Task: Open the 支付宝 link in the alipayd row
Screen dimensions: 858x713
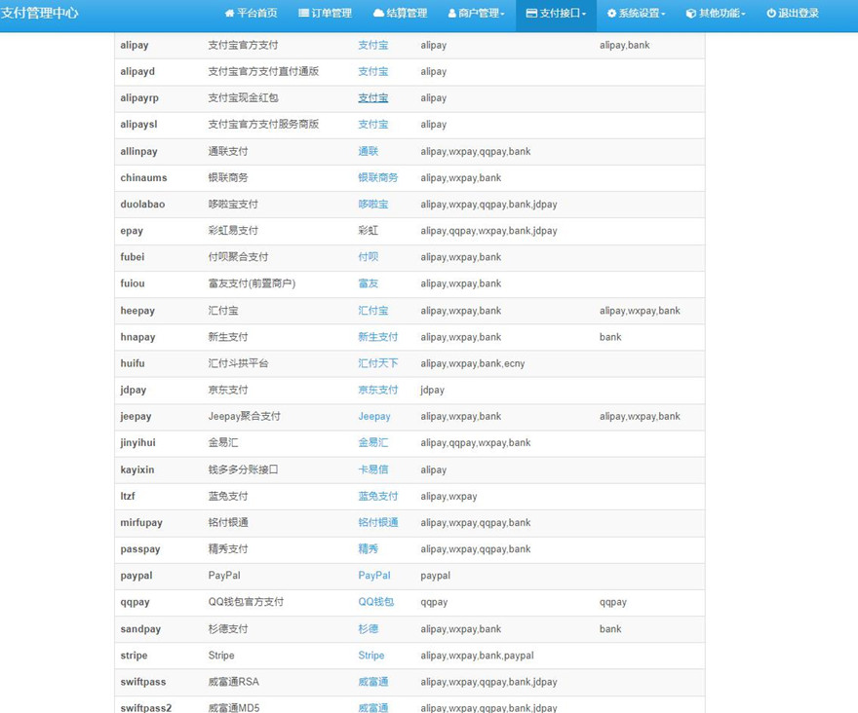Action: [373, 72]
